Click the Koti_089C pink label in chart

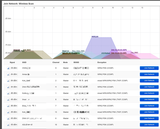[134, 53]
